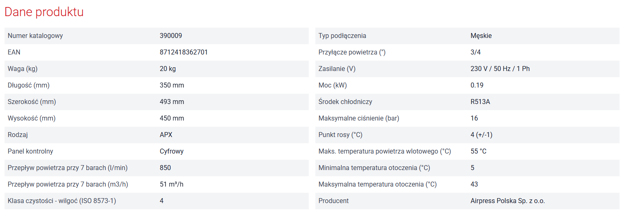Click the "Dane produktu" heading
627x220 pixels.
coord(44,12)
